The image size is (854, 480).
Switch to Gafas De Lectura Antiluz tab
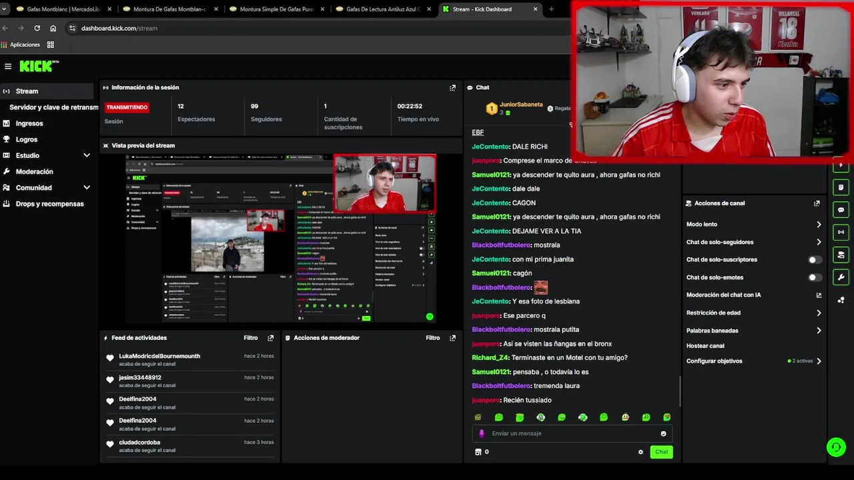point(383,9)
